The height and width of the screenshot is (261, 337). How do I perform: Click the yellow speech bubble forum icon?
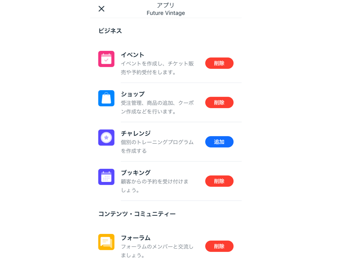[x=106, y=242]
